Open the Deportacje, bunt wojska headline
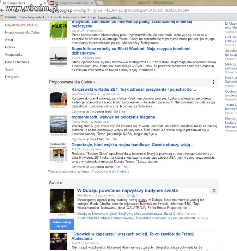The image size is (237, 251). tap(133, 145)
